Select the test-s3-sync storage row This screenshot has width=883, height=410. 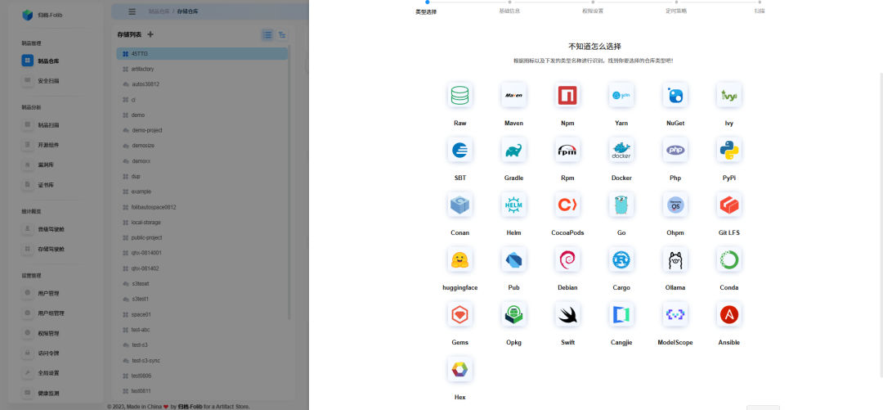click(x=202, y=360)
